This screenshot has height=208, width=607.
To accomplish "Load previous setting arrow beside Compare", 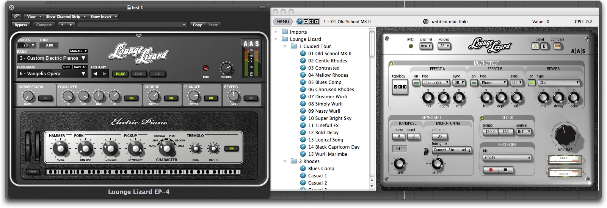I will pos(62,25).
